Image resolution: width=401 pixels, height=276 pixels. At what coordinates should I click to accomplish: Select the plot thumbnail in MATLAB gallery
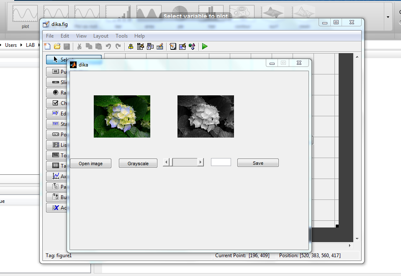click(25, 17)
